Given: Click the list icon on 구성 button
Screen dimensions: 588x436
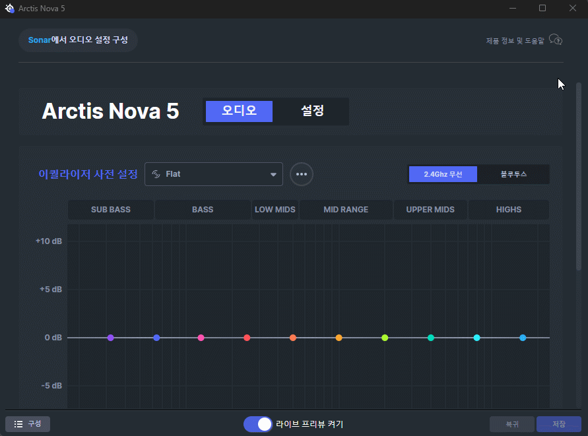Looking at the screenshot, I should (x=18, y=424).
